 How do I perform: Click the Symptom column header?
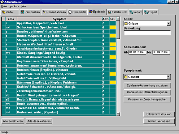(60, 19)
